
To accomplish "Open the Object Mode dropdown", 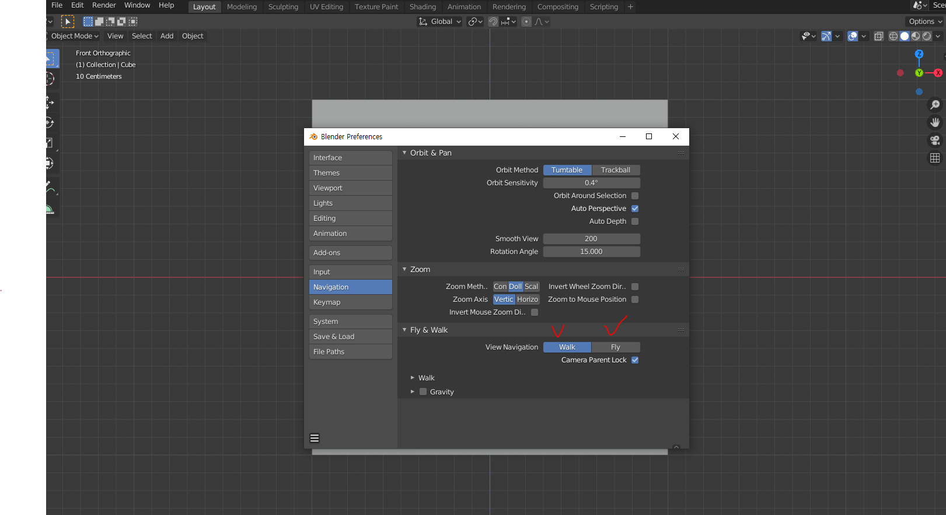I will click(x=74, y=36).
